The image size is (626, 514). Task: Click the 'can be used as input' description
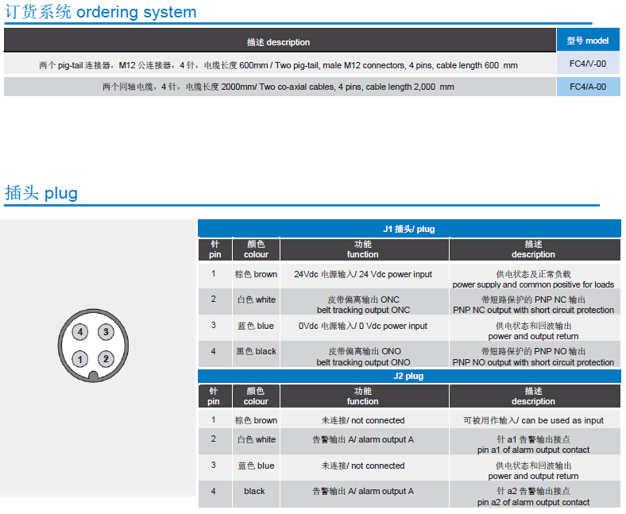pyautogui.click(x=533, y=420)
